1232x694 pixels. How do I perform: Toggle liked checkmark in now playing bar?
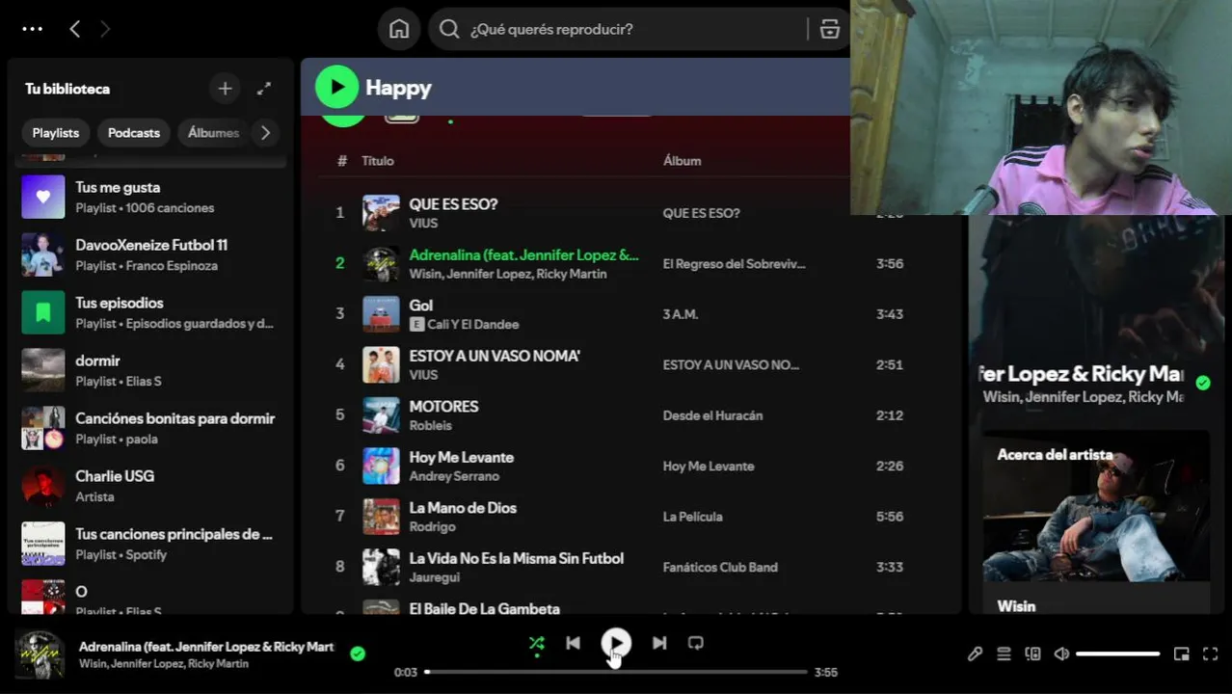[x=358, y=654]
